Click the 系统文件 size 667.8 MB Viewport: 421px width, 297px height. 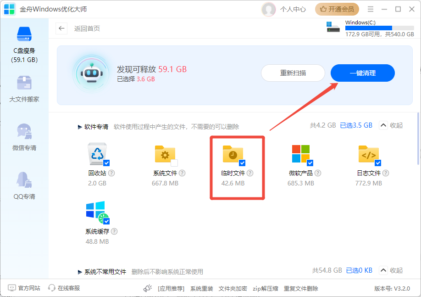165,183
